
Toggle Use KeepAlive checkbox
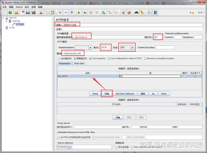pyautogui.click(x=90, y=58)
